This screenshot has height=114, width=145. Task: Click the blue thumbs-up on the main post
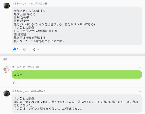15,49
